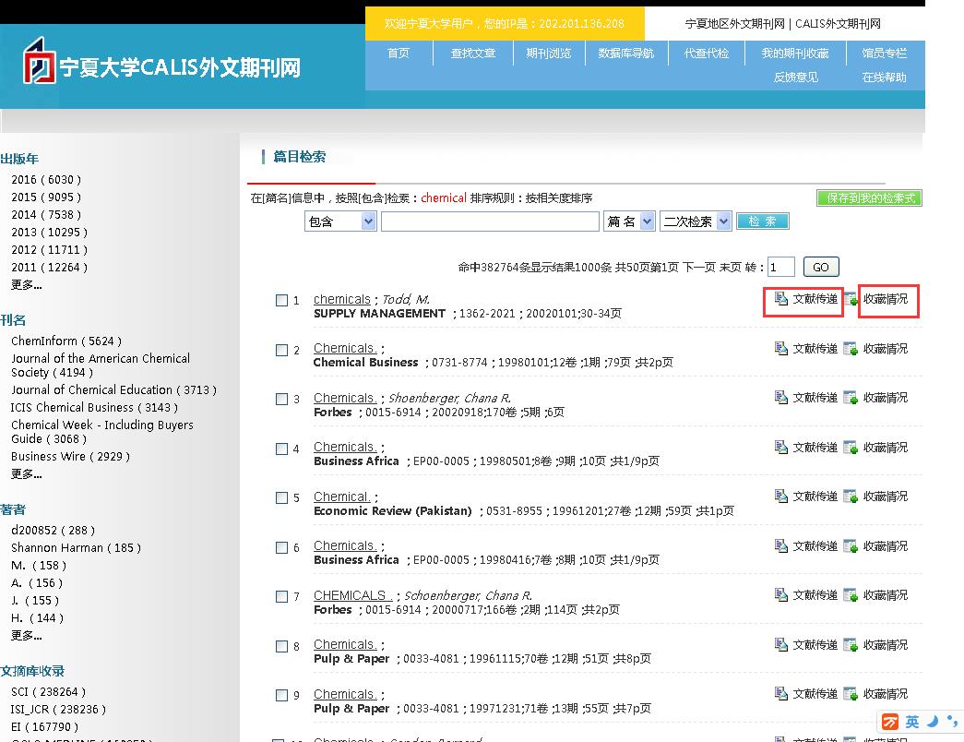This screenshot has width=964, height=742.
Task: Open the CALIS外文期刊网 link
Action: [838, 23]
